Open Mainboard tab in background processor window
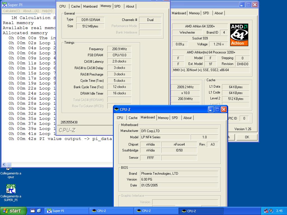The height and width of the screenshot is (215, 287). tap(179, 13)
